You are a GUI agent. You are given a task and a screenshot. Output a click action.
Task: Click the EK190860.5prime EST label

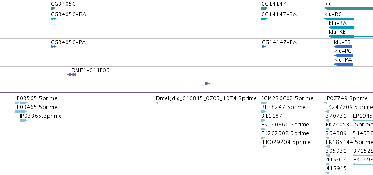[285, 125]
